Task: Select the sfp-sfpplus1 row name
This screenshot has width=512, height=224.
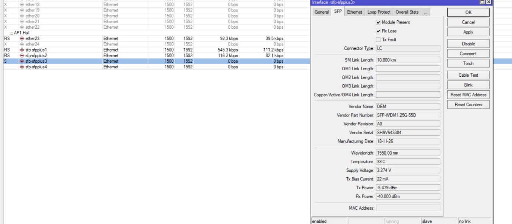Action: 36,50
